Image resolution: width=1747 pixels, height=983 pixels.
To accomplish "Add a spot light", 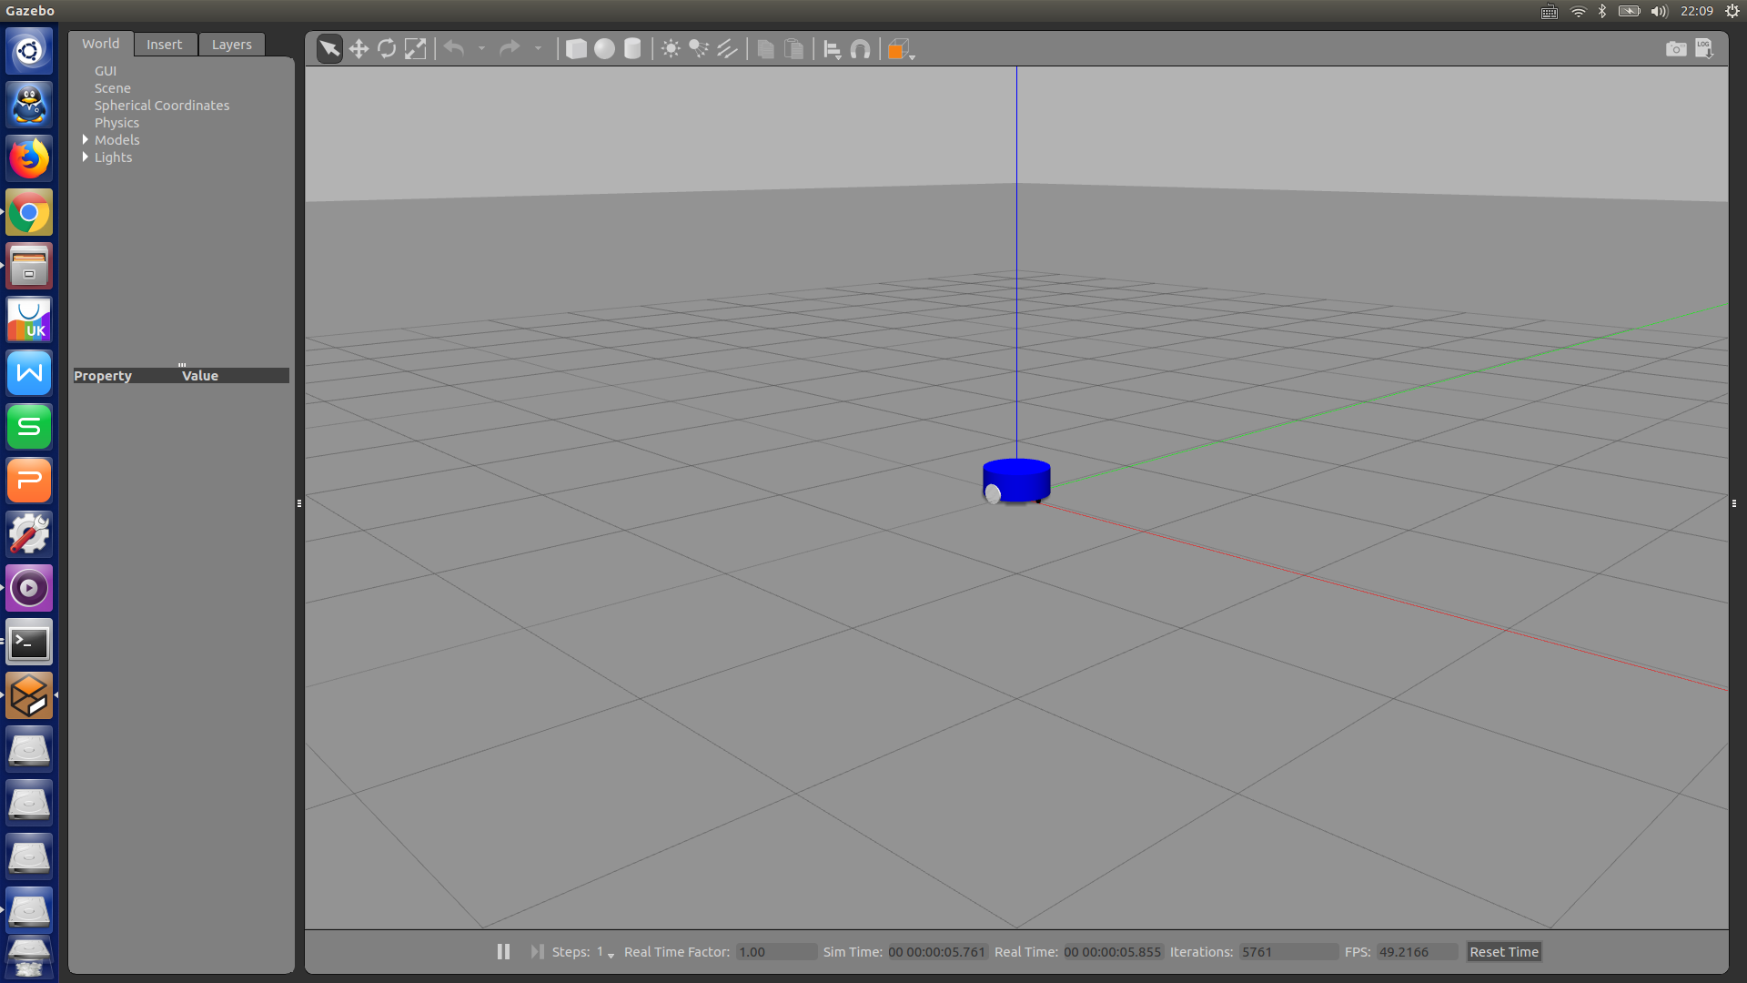I will click(x=699, y=49).
